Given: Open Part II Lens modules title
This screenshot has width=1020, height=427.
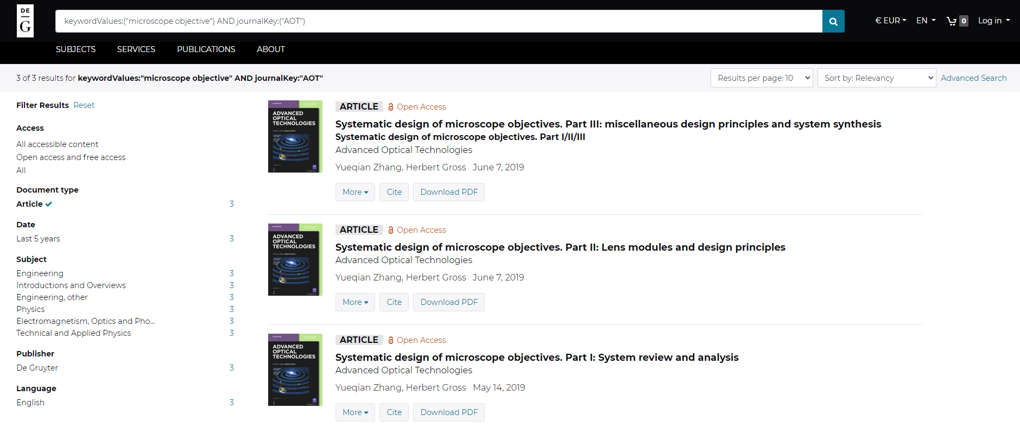Looking at the screenshot, I should coord(560,247).
